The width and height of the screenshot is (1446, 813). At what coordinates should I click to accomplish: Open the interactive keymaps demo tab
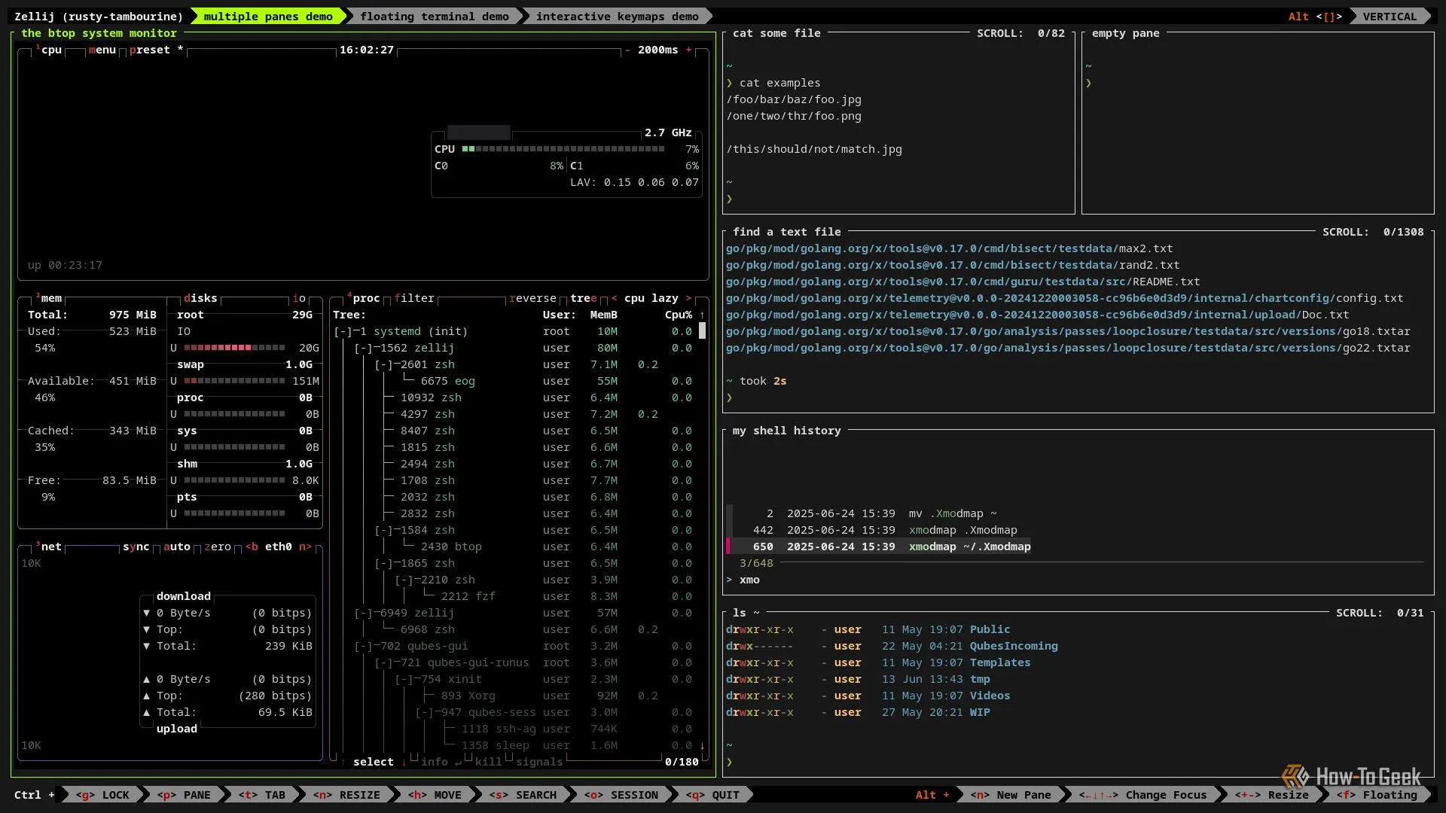(x=617, y=17)
